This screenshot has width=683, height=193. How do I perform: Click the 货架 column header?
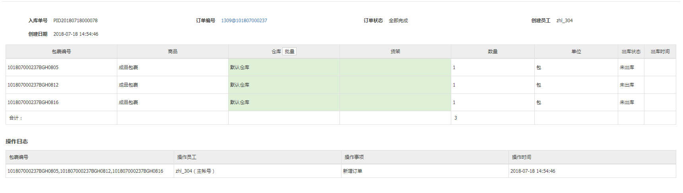coord(395,52)
